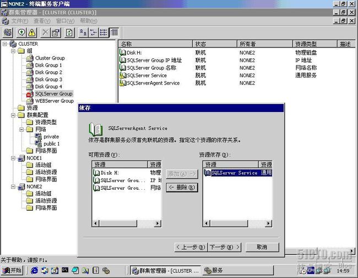Click Disk H: icon in available resources
The image size is (358, 278).
96,173
